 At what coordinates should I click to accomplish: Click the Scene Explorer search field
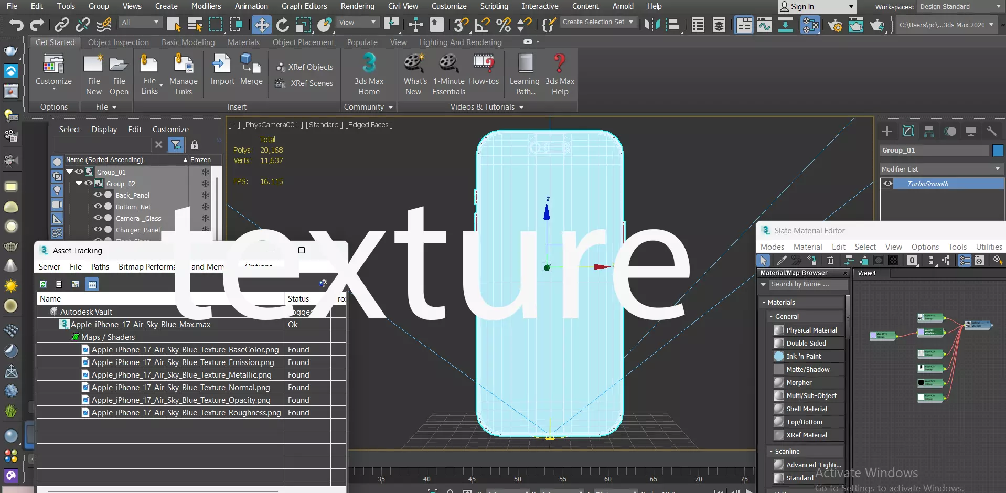point(102,145)
